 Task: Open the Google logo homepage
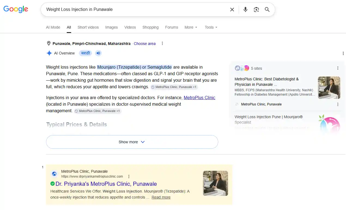pyautogui.click(x=16, y=9)
